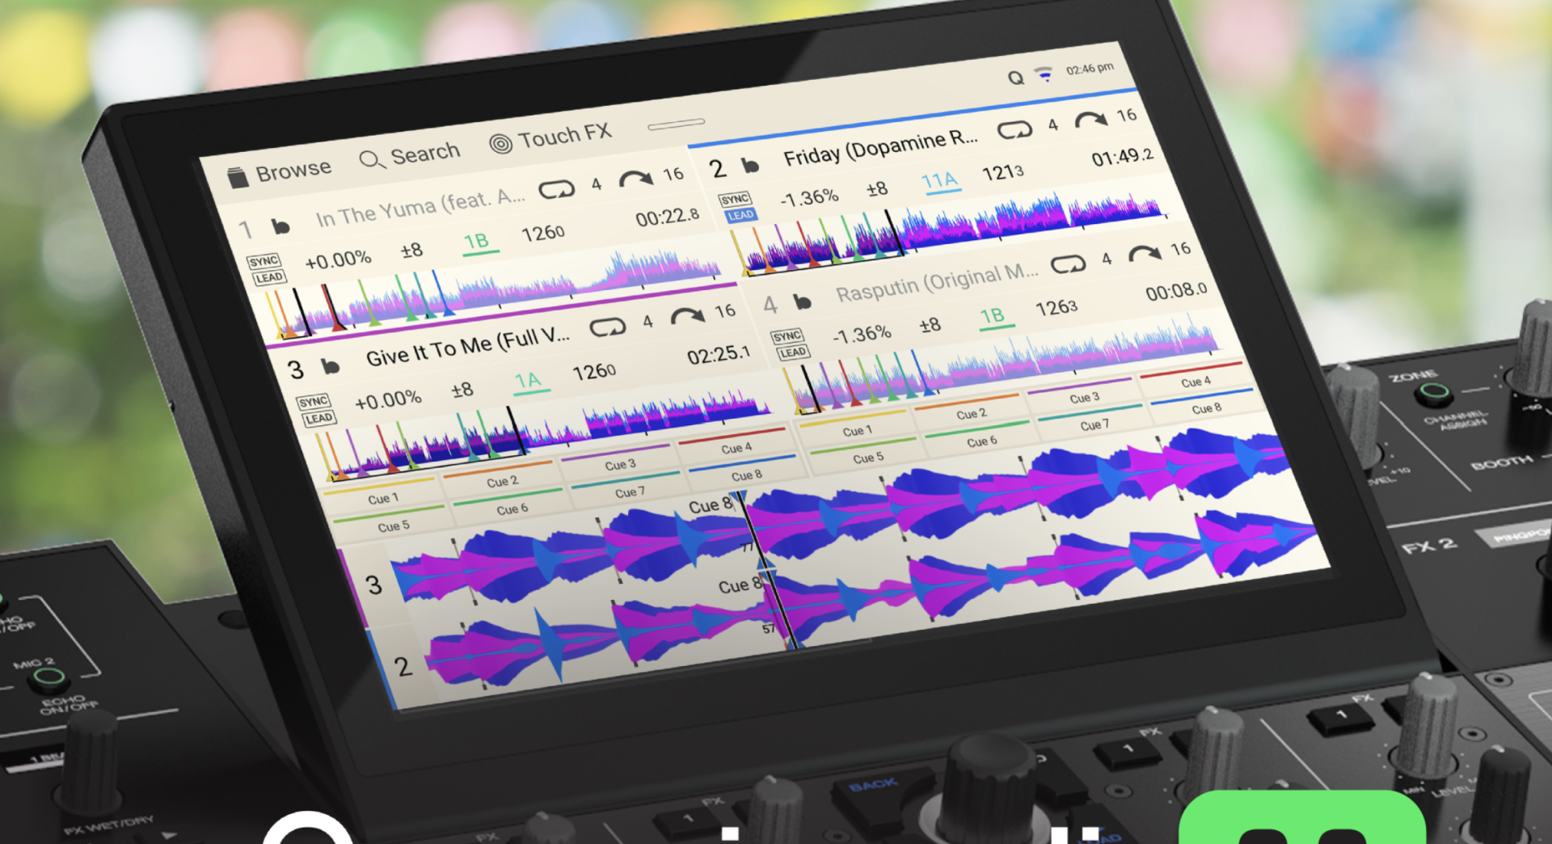Screen dimensions: 1552x844
Task: Toggle the loop icon on Rasputin deck
Action: (1068, 264)
